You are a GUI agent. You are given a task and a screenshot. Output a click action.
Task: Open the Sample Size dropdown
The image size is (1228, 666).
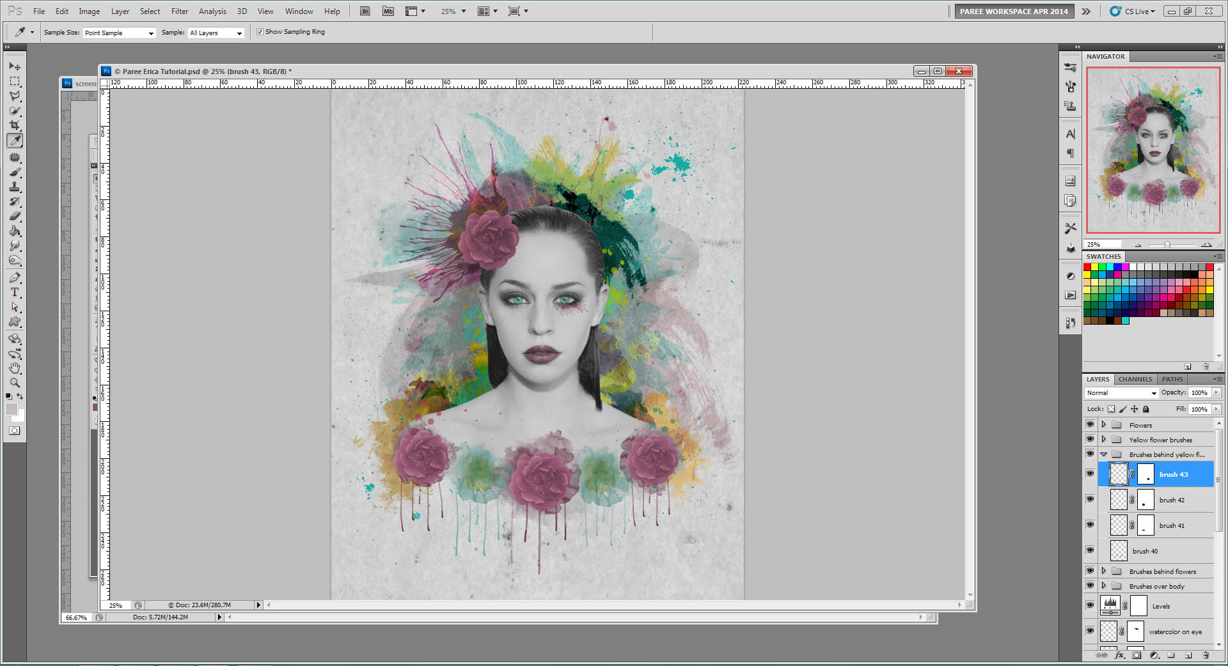(120, 33)
